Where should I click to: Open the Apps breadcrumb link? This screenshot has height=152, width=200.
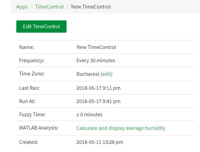click(22, 7)
